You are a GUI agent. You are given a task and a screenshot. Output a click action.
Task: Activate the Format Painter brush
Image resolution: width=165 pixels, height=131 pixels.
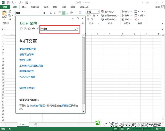coord(10,19)
